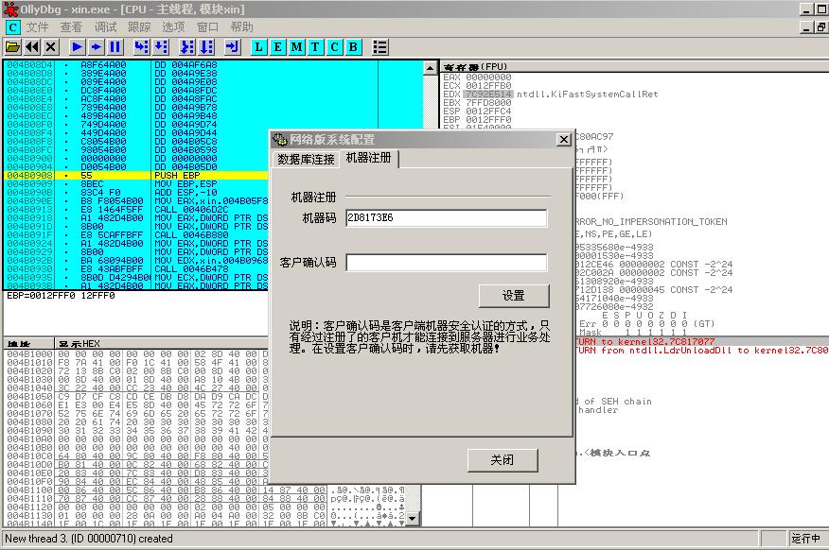Switch to 数据库连接 tab

coord(306,160)
